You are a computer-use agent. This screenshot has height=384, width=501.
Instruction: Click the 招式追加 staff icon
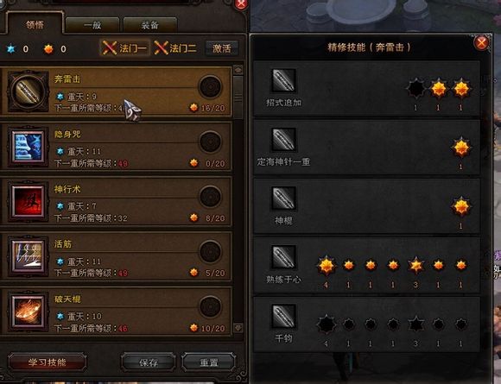tap(283, 80)
